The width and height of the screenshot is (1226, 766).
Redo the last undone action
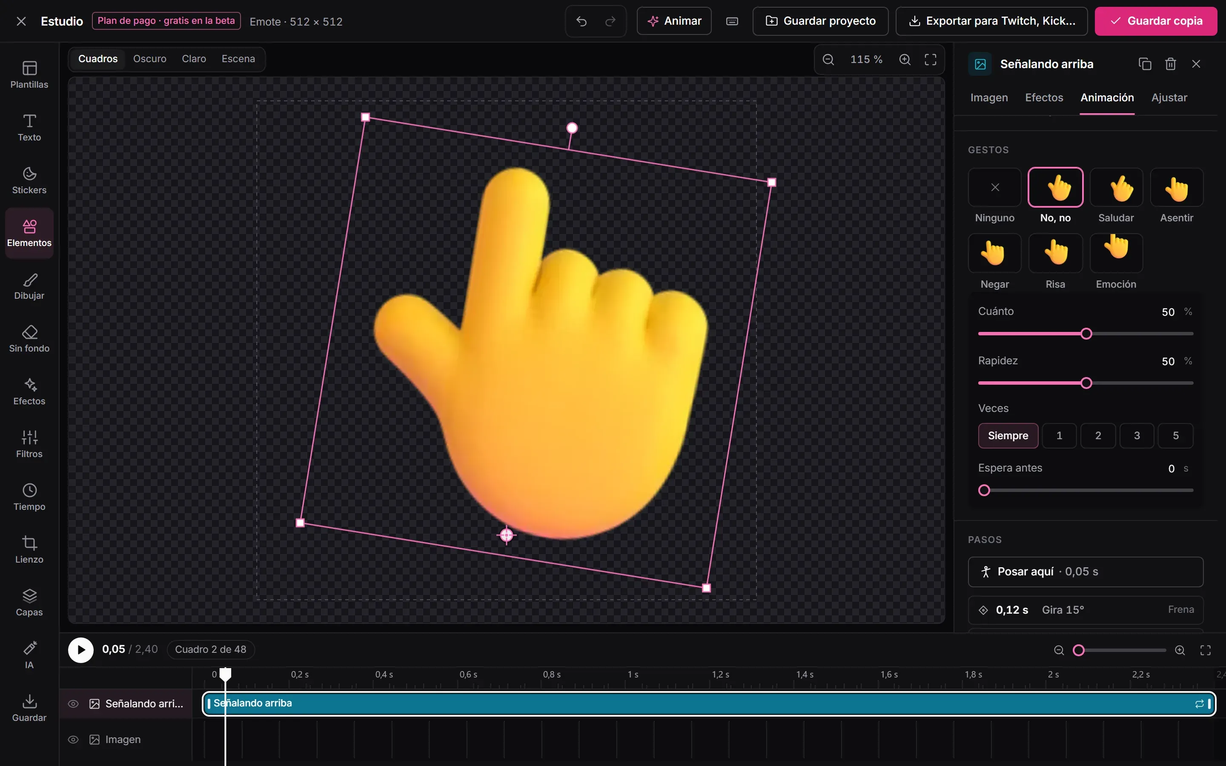tap(610, 21)
